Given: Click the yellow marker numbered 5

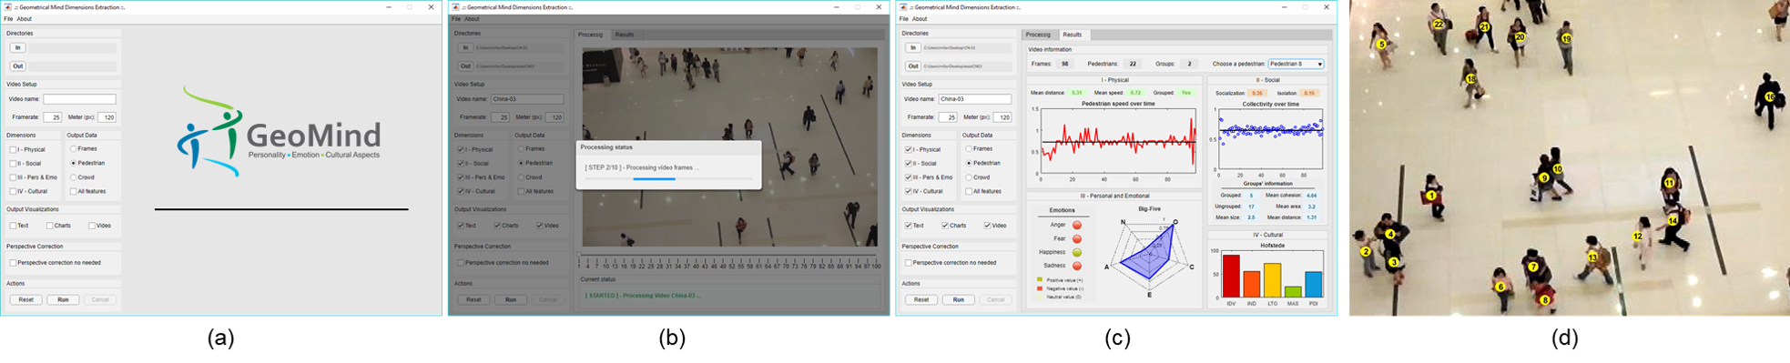Looking at the screenshot, I should (1381, 44).
